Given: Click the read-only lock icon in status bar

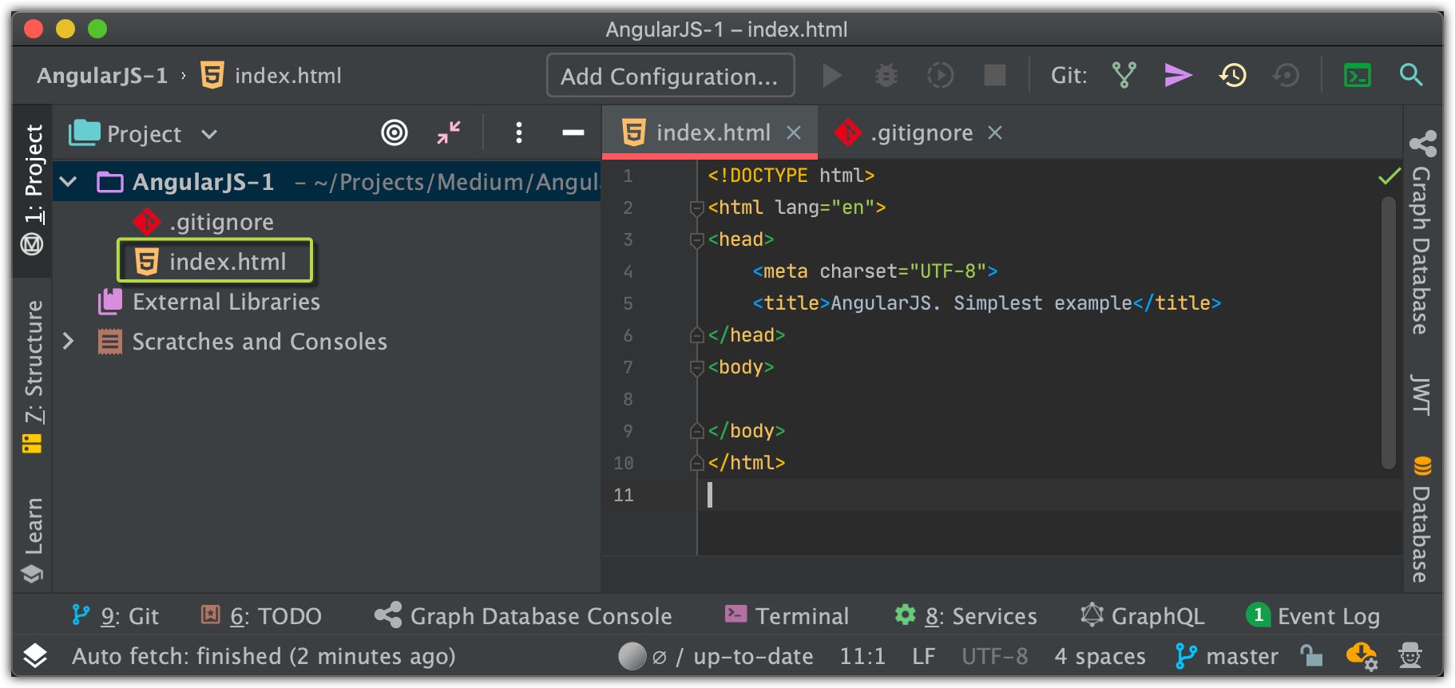Looking at the screenshot, I should [1310, 656].
